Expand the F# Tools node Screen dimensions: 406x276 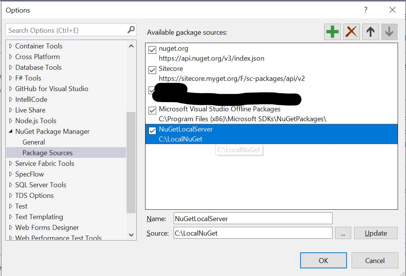[x=11, y=78]
